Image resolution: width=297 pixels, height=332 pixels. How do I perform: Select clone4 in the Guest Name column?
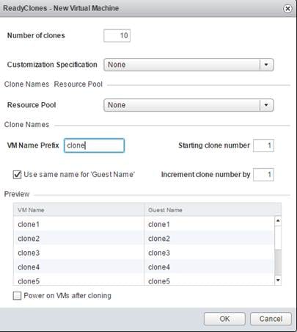[x=159, y=267]
